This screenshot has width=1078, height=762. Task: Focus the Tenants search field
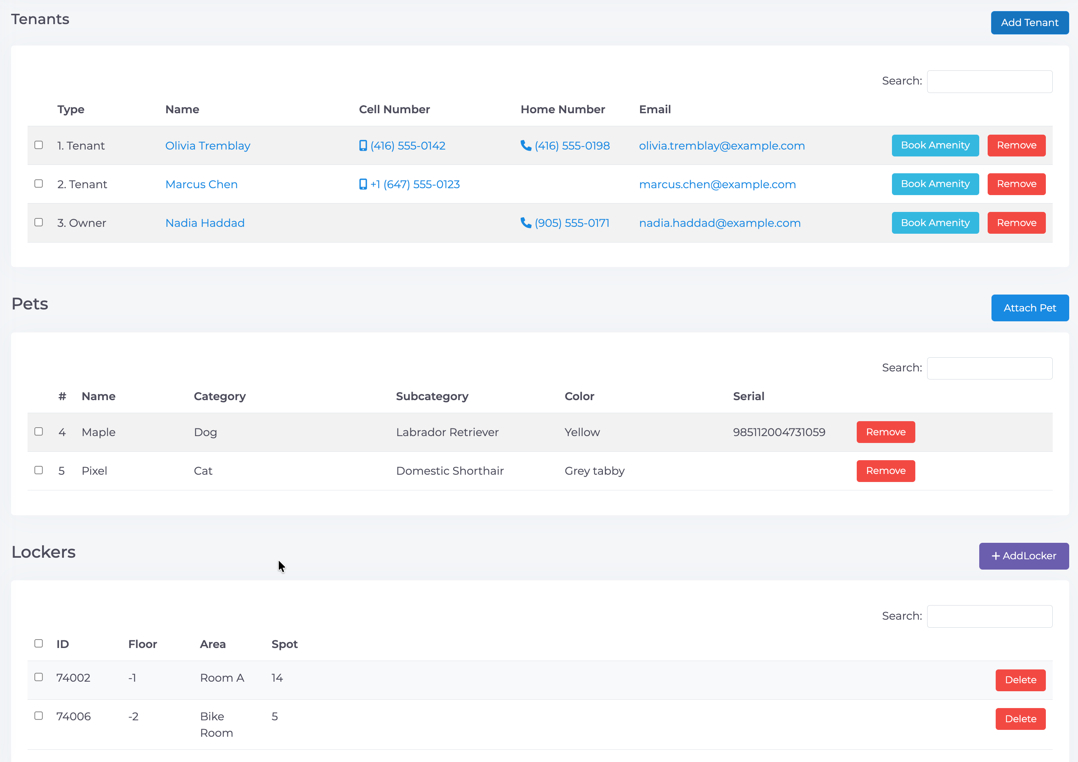990,81
